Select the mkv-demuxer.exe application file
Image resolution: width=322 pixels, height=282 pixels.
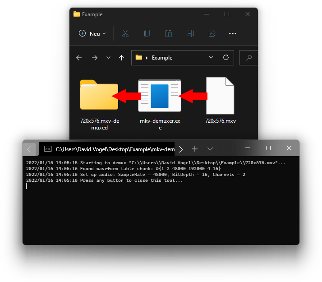(x=160, y=105)
